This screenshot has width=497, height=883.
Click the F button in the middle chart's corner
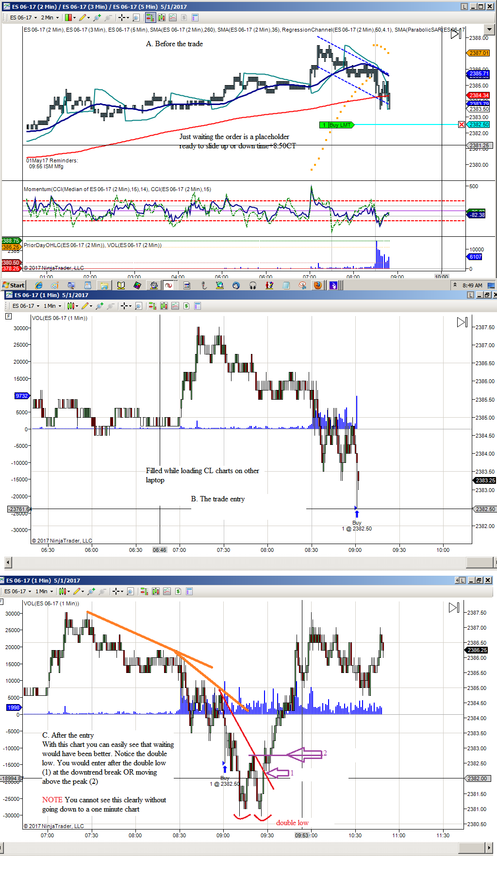click(x=8, y=317)
